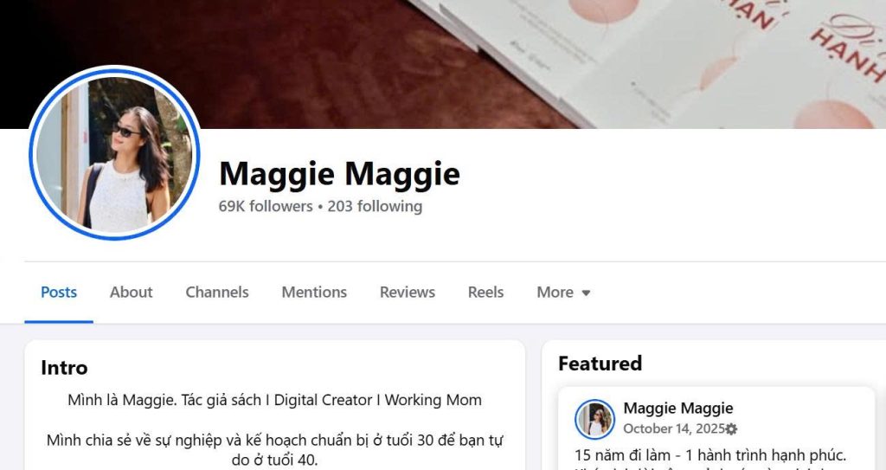This screenshot has width=886, height=470.
Task: Go to the Mentions tab
Action: pyautogui.click(x=314, y=293)
